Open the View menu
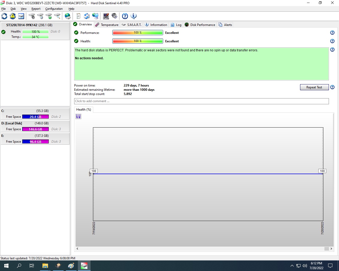The height and width of the screenshot is (271, 339). pyautogui.click(x=24, y=9)
